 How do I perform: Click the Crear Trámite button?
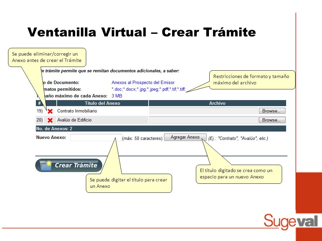click(69, 165)
